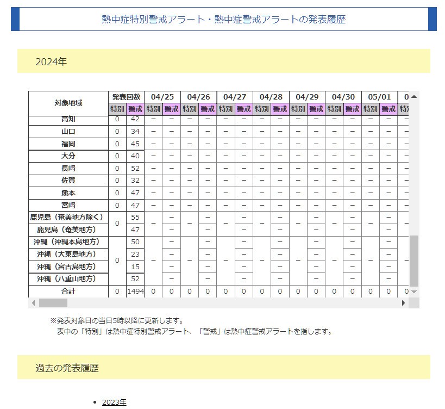Click the 過去の発表履歴 section heading
Image resolution: width=445 pixels, height=409 pixels.
[67, 368]
